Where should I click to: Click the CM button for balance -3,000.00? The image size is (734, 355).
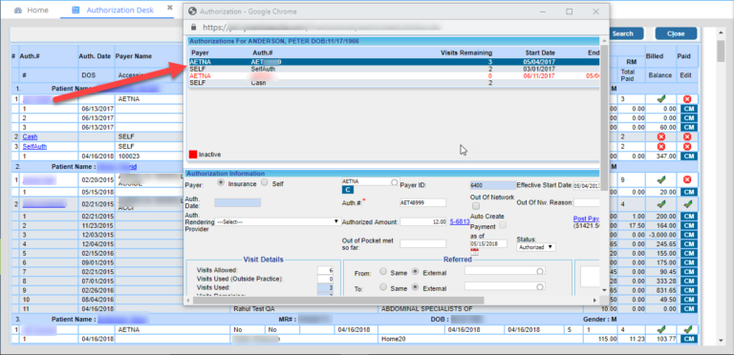688,235
